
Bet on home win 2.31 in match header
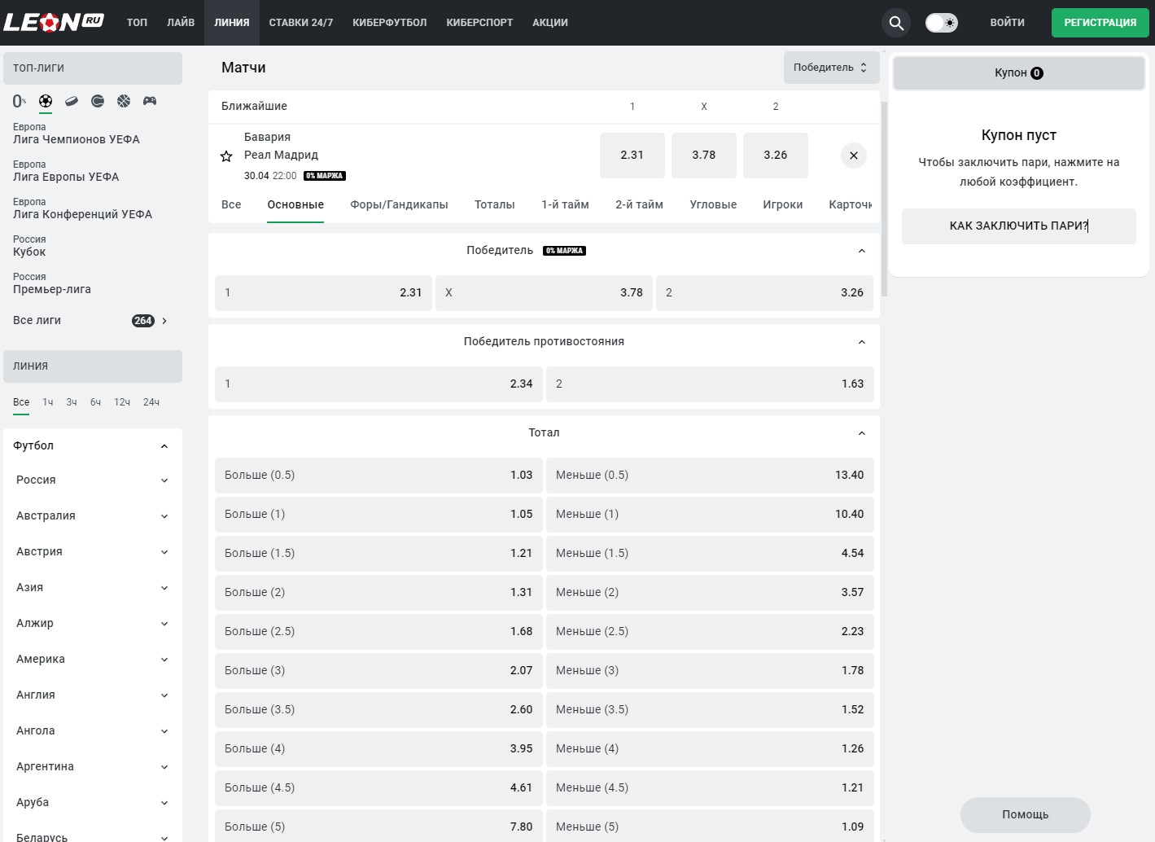632,156
